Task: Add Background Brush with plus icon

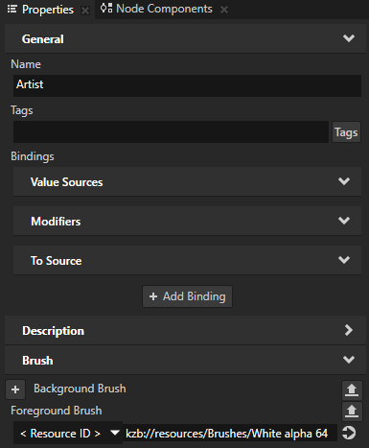Action: point(15,389)
